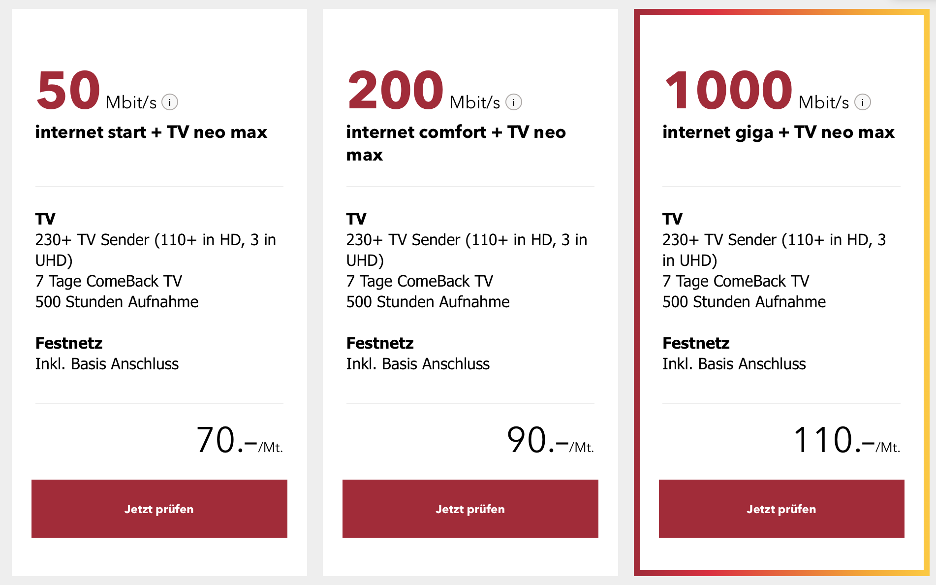The width and height of the screenshot is (936, 585).
Task: Select the internet comfort + TV neo max title
Action: 456,143
